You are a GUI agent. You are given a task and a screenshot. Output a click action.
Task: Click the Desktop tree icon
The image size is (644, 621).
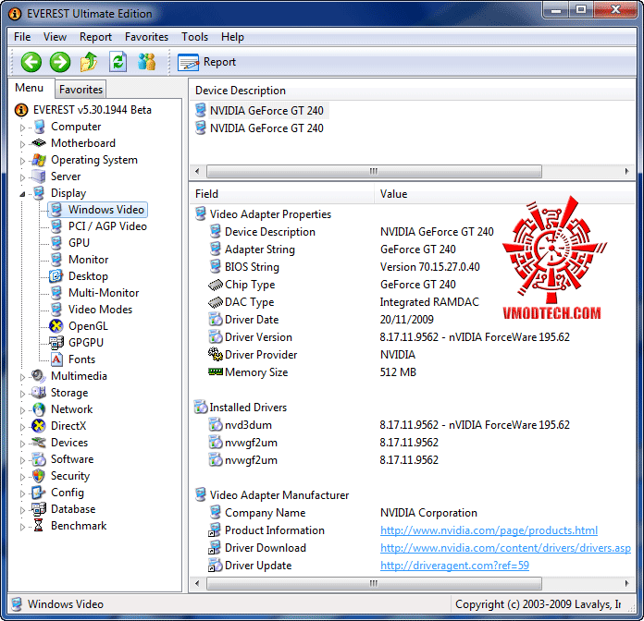[x=56, y=276]
